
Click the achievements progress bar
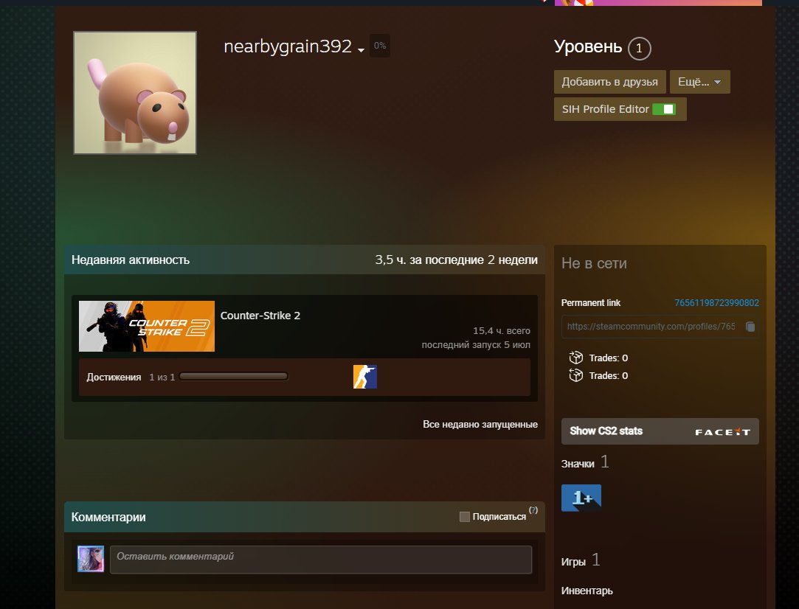[233, 377]
